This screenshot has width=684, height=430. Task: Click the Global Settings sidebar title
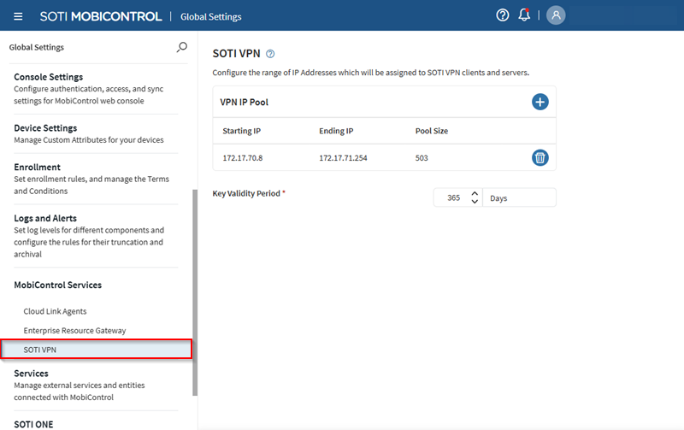[36, 47]
